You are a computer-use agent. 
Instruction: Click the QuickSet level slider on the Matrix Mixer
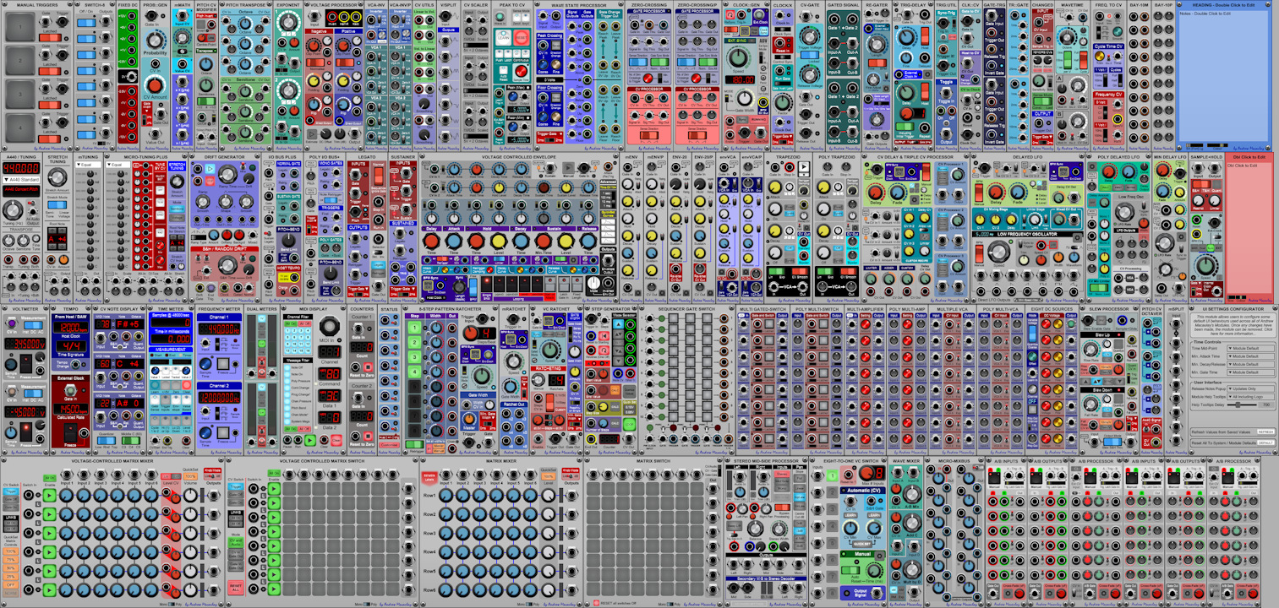(x=549, y=476)
